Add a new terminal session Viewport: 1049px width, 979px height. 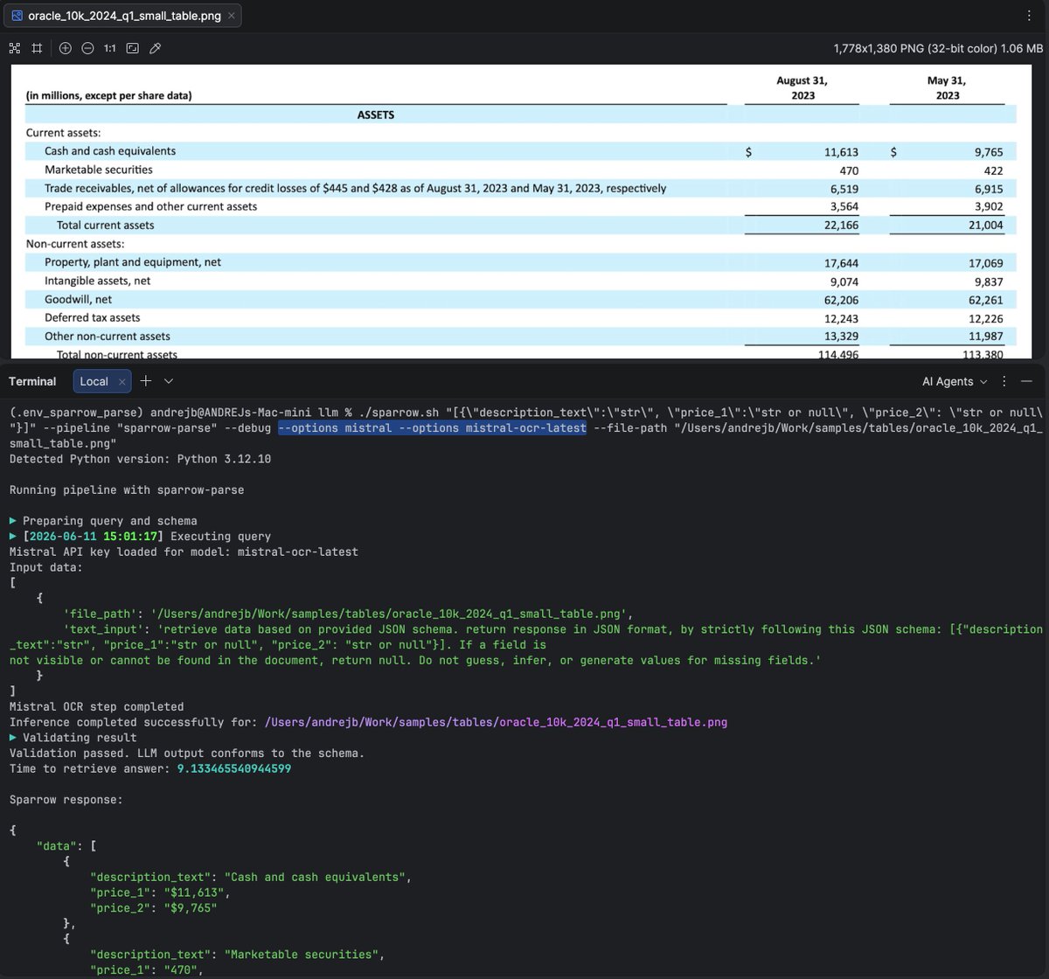click(146, 381)
